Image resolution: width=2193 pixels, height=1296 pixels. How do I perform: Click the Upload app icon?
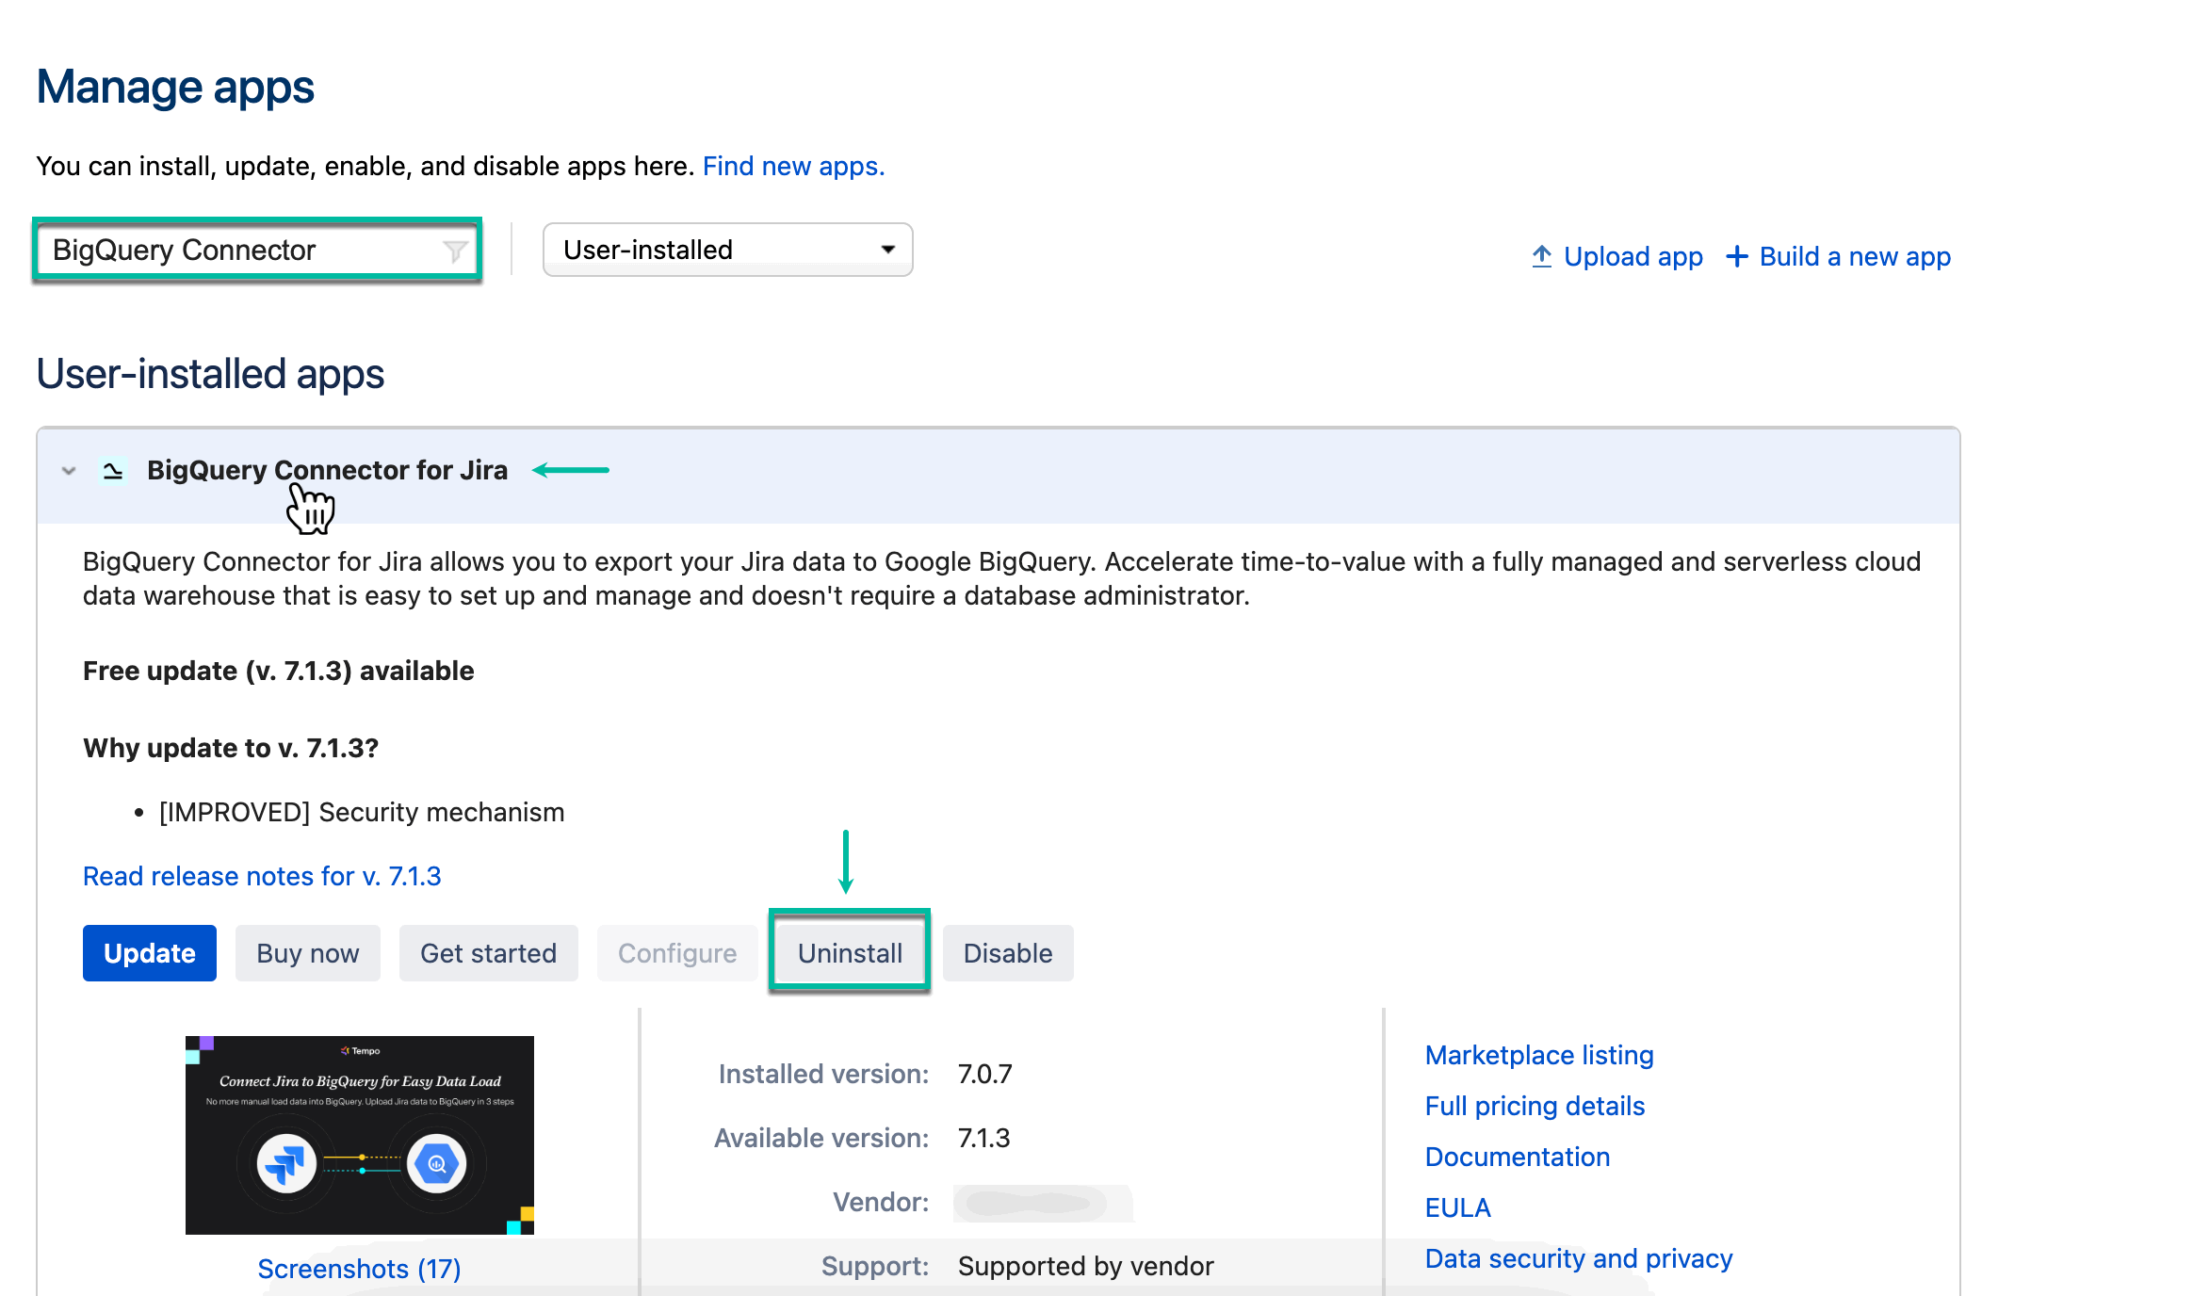tap(1542, 255)
